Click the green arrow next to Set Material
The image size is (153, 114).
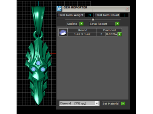pos(123,104)
